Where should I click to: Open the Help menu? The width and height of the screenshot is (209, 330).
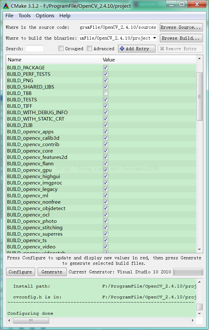[x=65, y=16]
